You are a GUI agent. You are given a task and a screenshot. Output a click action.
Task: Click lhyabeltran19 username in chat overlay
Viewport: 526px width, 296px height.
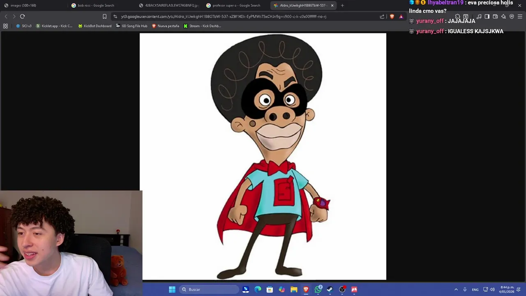tap(445, 3)
